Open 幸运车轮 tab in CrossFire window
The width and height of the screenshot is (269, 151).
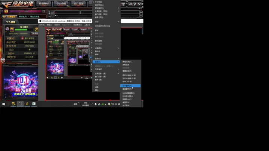44,4
